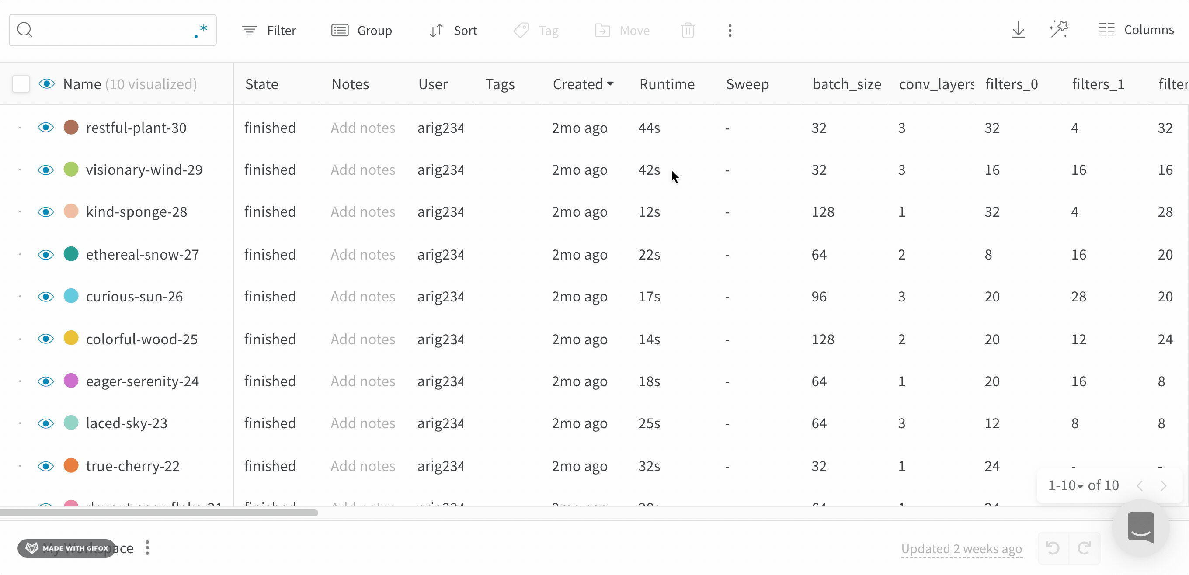1189x575 pixels.
Task: Click the download arrow icon
Action: (x=1018, y=30)
